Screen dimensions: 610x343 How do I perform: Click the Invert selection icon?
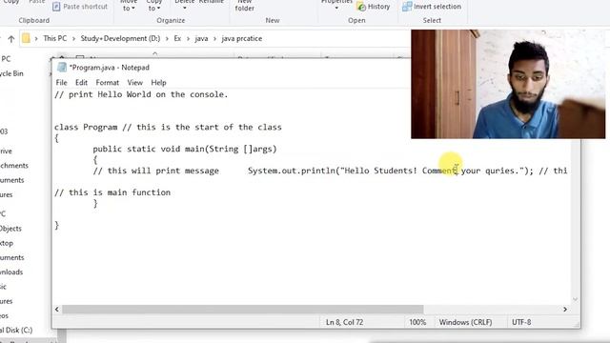tap(407, 7)
